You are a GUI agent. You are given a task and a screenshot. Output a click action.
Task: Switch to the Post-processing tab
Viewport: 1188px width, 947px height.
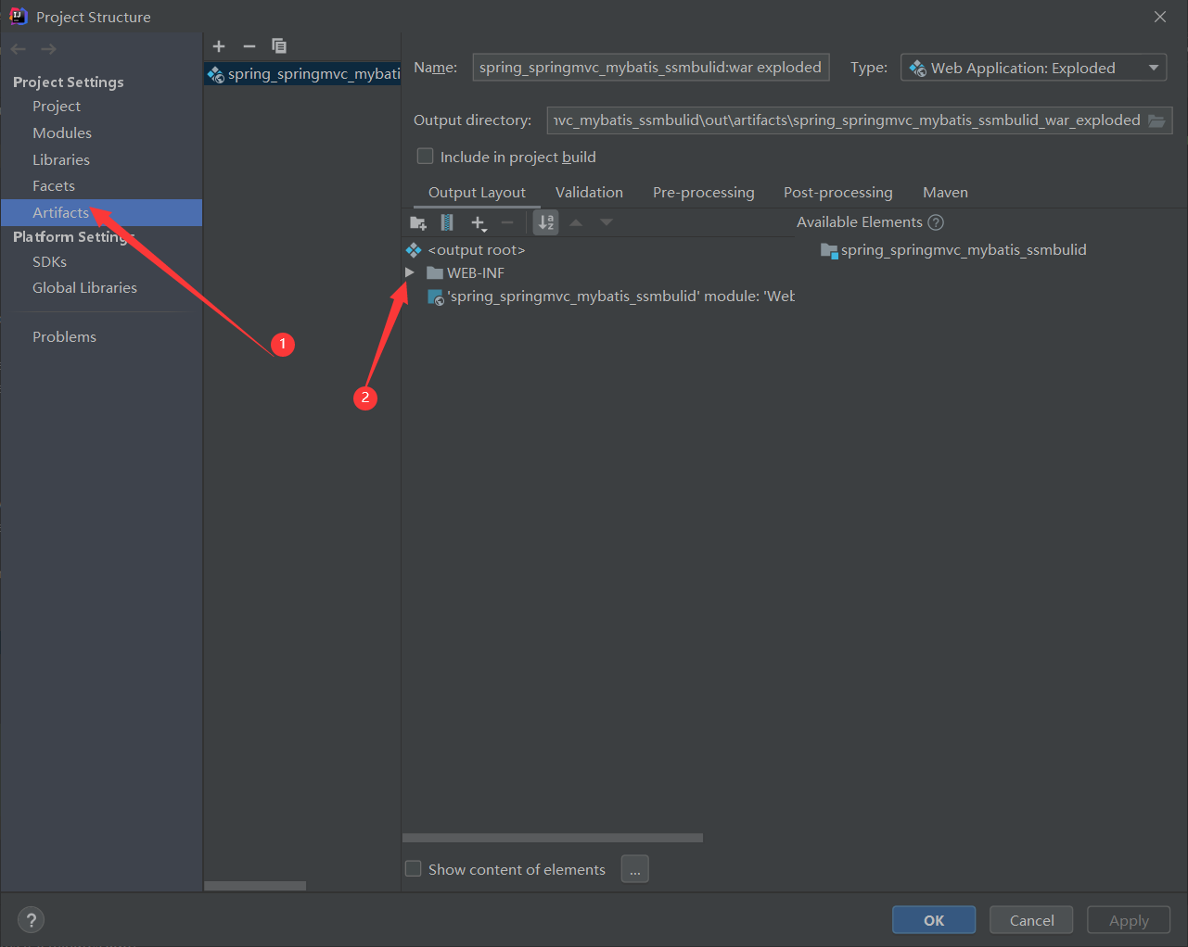coord(837,192)
